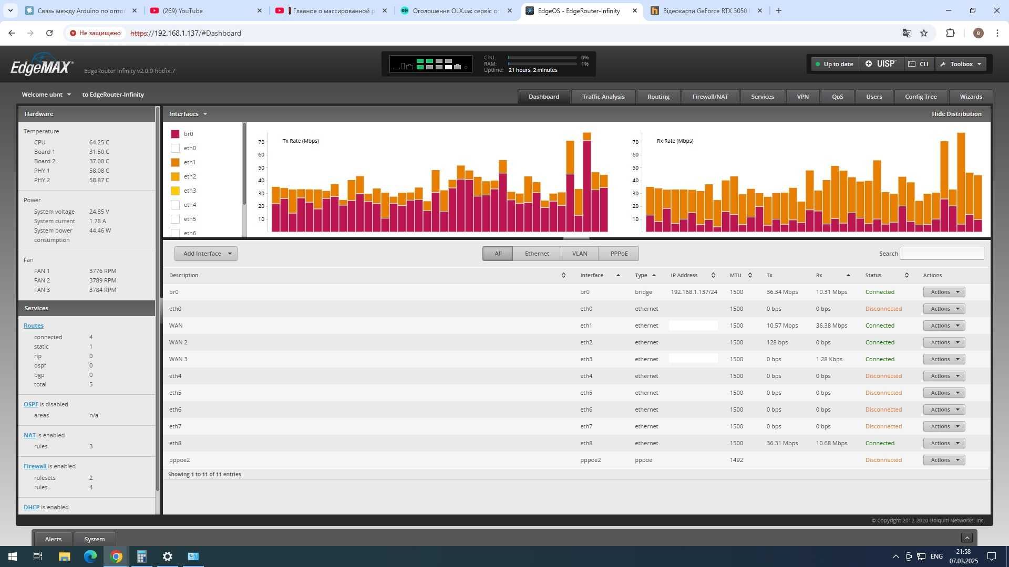The image size is (1009, 567).
Task: Click the Not secure site warning
Action: click(x=95, y=33)
